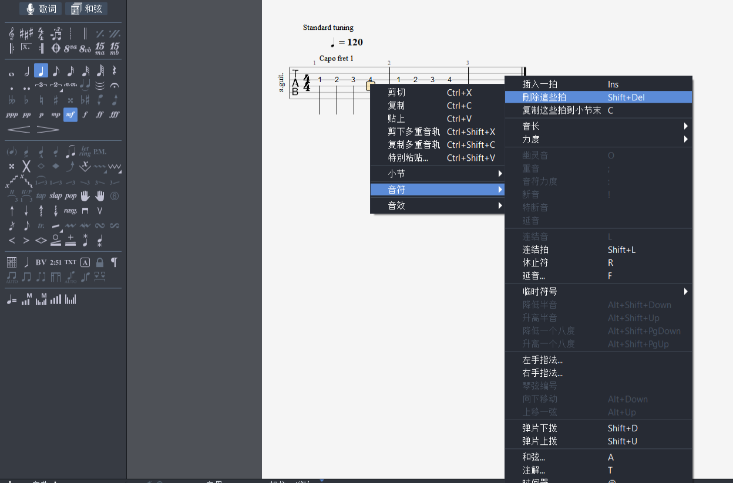733x483 pixels.
Task: Expand the 小节 submenu
Action: tap(437, 174)
